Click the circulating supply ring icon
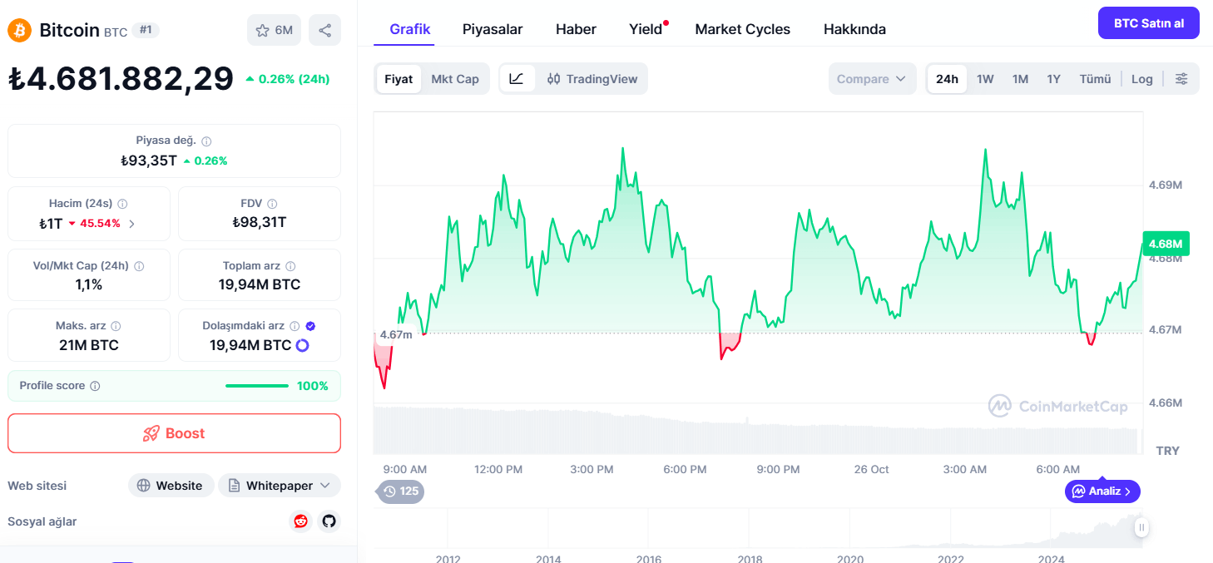The height and width of the screenshot is (563, 1213). tap(302, 345)
